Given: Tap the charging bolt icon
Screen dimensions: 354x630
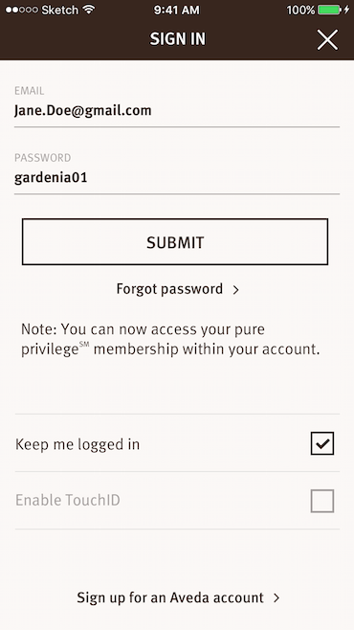Looking at the screenshot, I should tap(346, 10).
